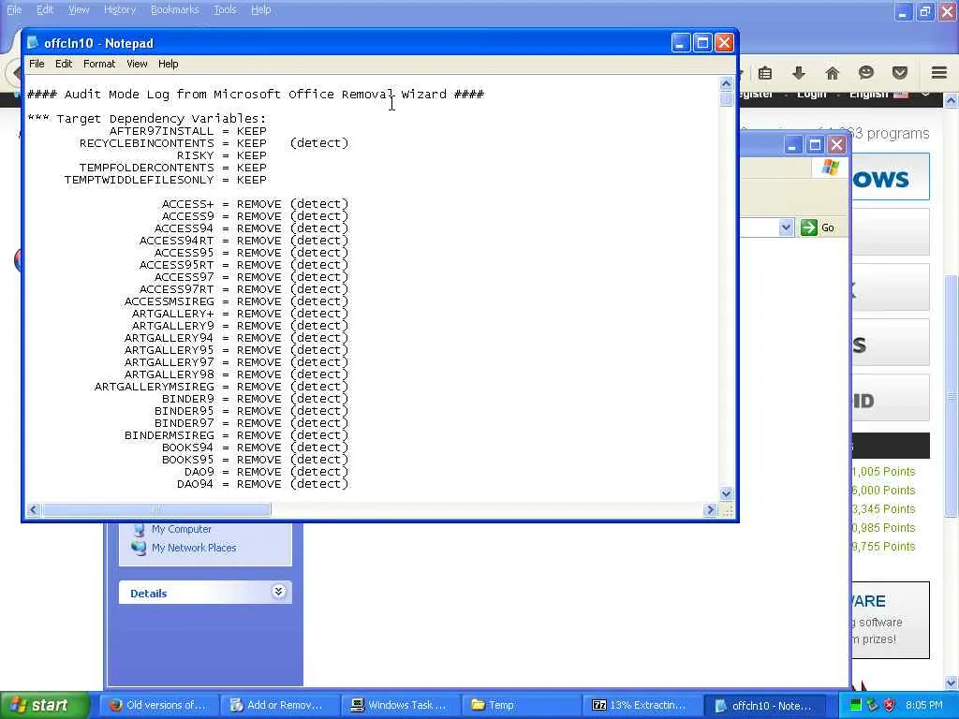Switch to Old versions Firefox taskbar button
The image size is (959, 719).
(x=157, y=705)
